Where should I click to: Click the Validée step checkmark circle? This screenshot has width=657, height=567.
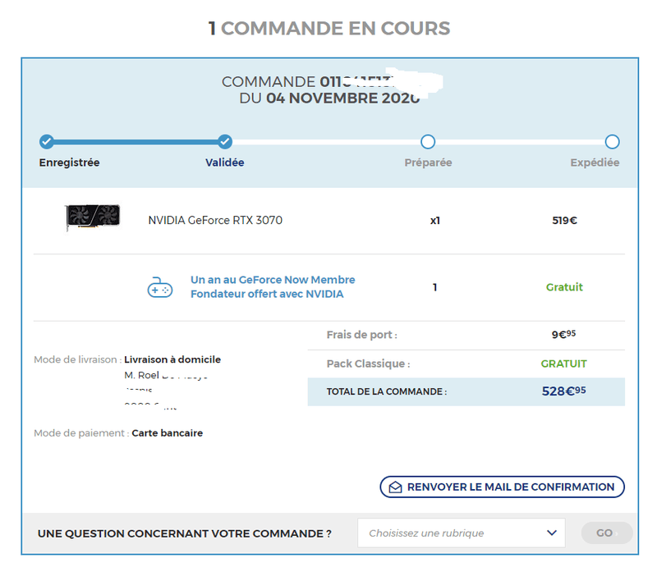[224, 141]
